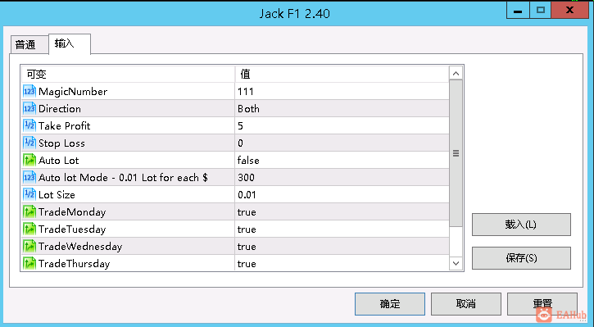Image resolution: width=594 pixels, height=327 pixels.
Task: Select the Take Profit value 5
Action: point(240,125)
